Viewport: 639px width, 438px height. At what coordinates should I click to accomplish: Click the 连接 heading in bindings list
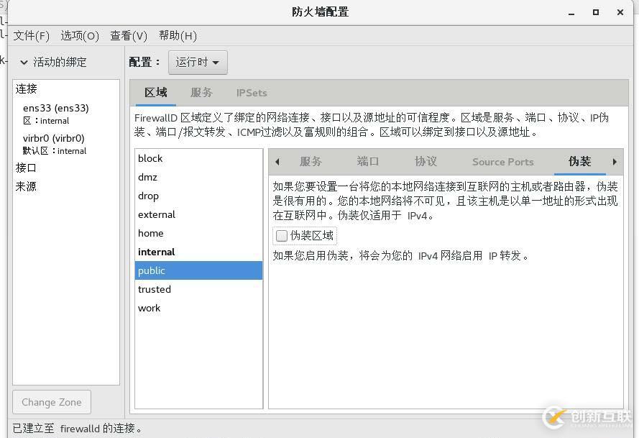click(x=26, y=89)
